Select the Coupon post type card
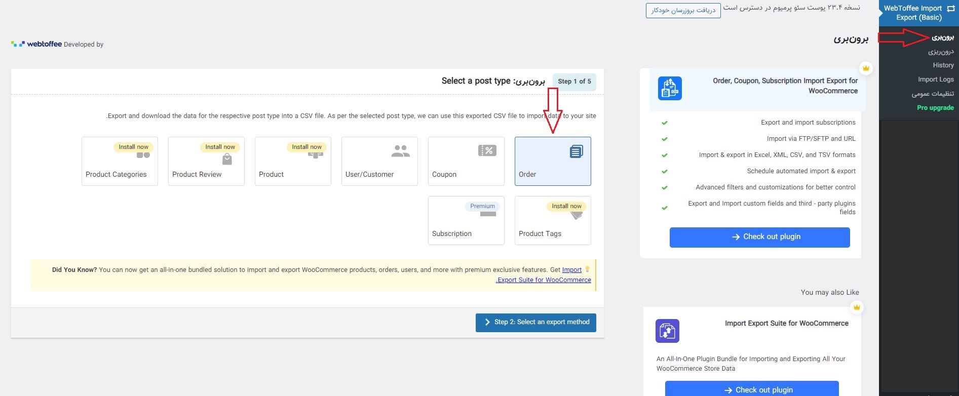This screenshot has width=959, height=396. point(466,161)
